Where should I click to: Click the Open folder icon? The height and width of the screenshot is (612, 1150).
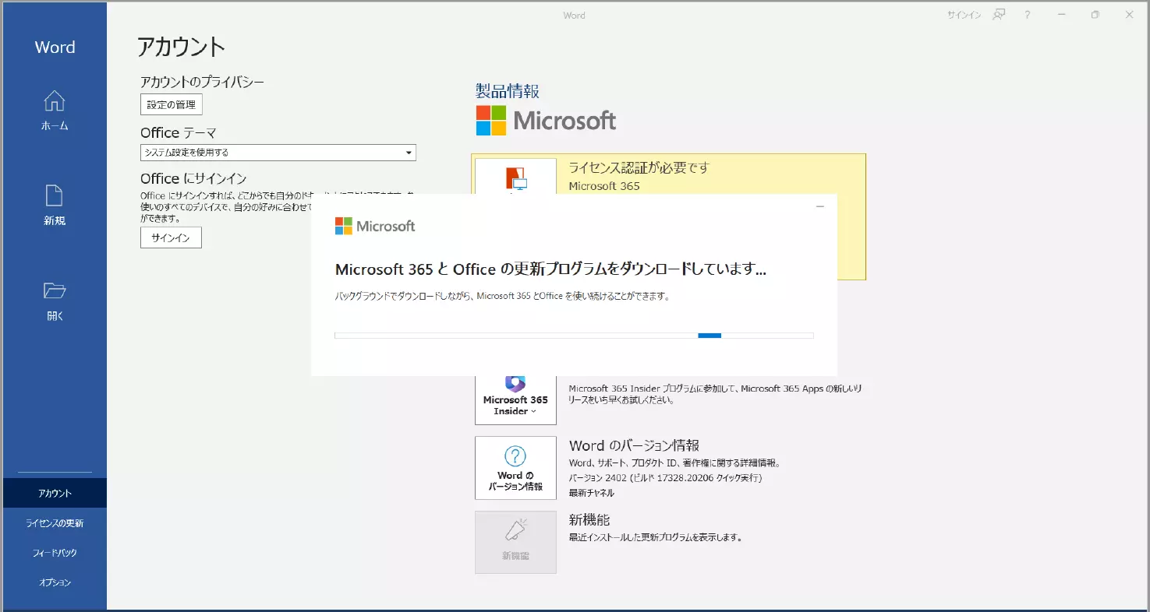[54, 291]
